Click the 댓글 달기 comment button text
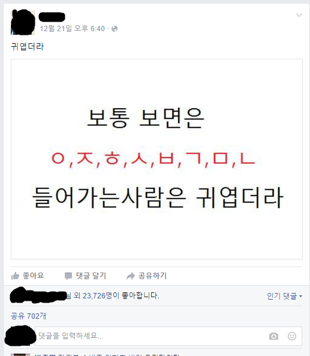 [91, 276]
